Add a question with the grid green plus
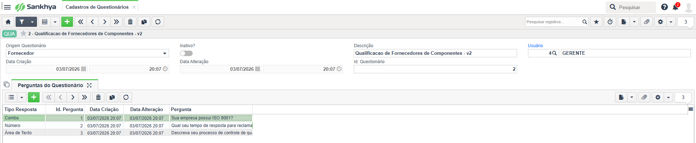Image resolution: width=696 pixels, height=143 pixels. [x=34, y=97]
